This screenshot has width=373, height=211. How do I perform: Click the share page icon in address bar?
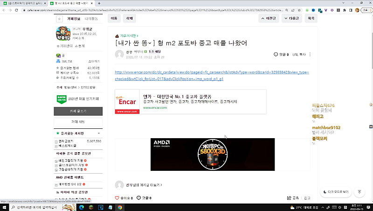(x=293, y=10)
